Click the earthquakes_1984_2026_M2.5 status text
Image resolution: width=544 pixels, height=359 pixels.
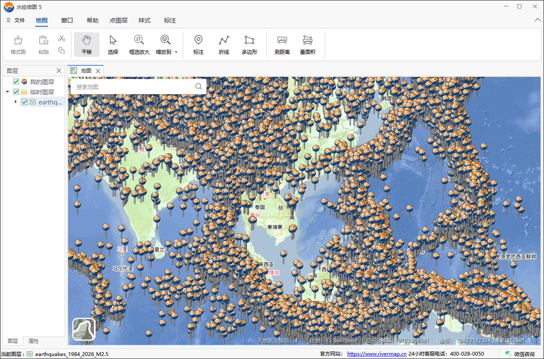point(72,354)
